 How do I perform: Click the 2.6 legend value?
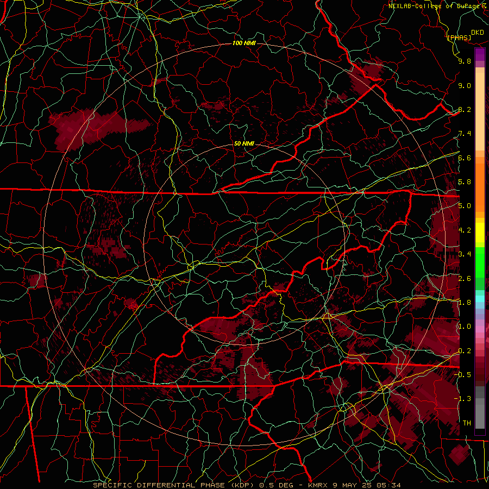point(465,278)
